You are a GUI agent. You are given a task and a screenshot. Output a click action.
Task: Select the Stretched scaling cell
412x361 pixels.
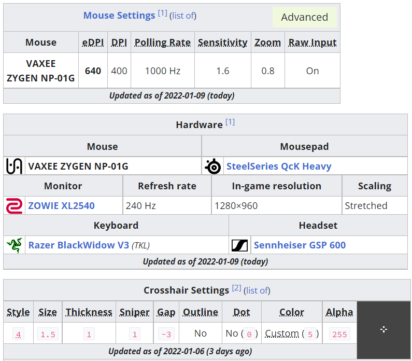(x=375, y=205)
